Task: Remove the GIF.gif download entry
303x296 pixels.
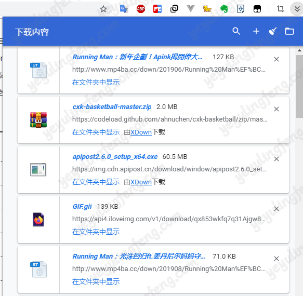Action: click(x=276, y=209)
